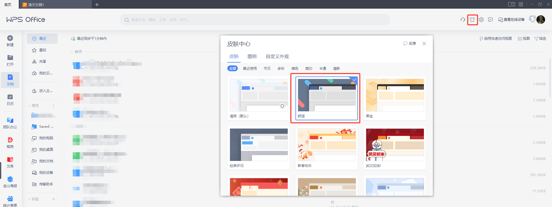Collapse the 标签 section
Viewport: 552px width, 207px height.
pos(29,199)
